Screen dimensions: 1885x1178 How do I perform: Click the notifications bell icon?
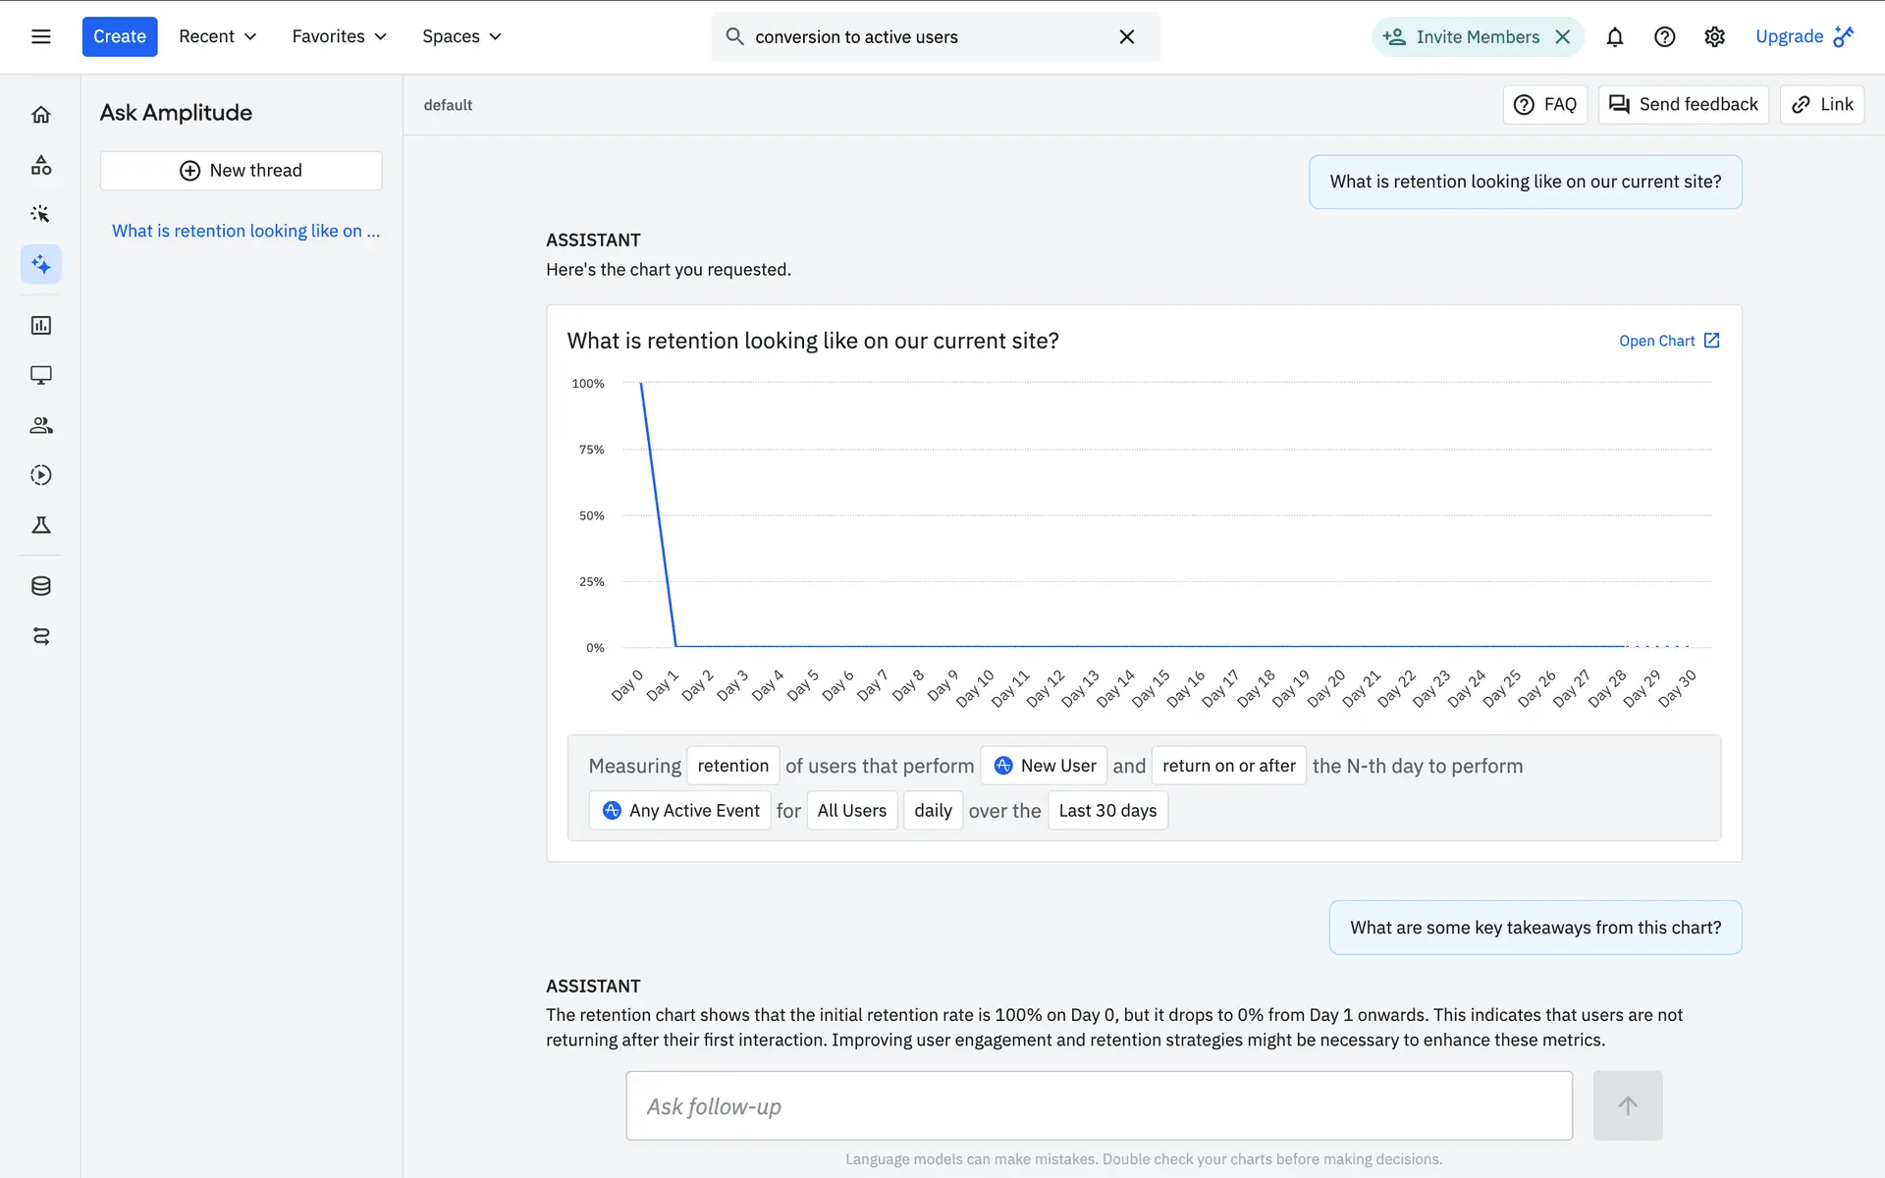[1614, 36]
